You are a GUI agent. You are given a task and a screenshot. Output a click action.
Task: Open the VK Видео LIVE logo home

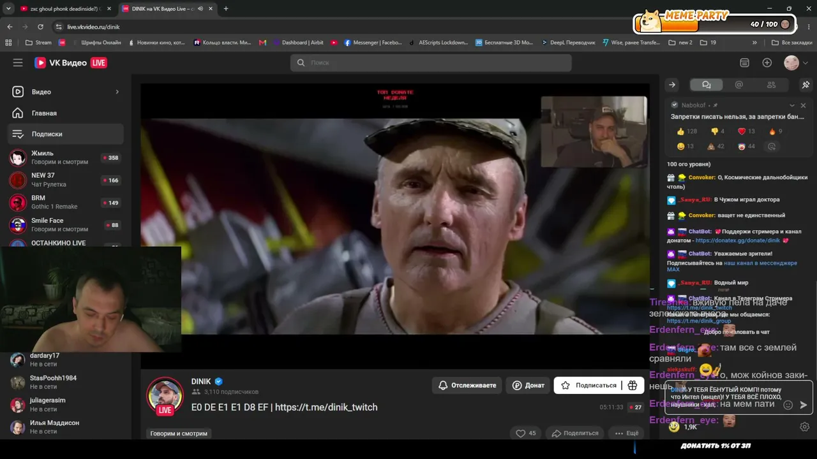[x=70, y=62]
